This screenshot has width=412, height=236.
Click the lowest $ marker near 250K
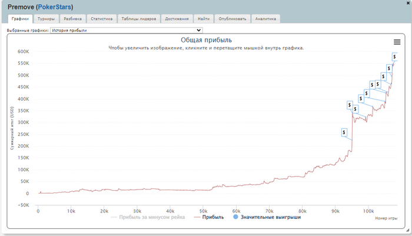pyautogui.click(x=344, y=132)
